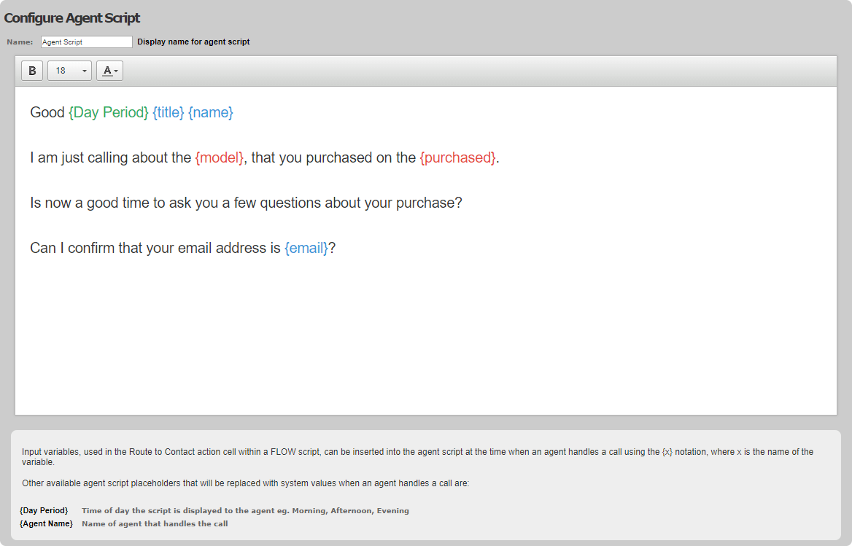Click the Name input field
Image resolution: width=852 pixels, height=546 pixels.
(x=86, y=42)
